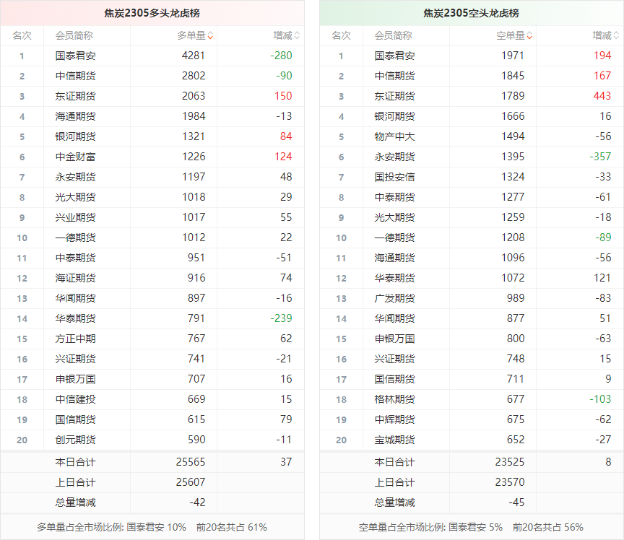Click 名次 column header in 空头龙虎榜
Image resolution: width=624 pixels, height=540 pixels.
[x=341, y=35]
